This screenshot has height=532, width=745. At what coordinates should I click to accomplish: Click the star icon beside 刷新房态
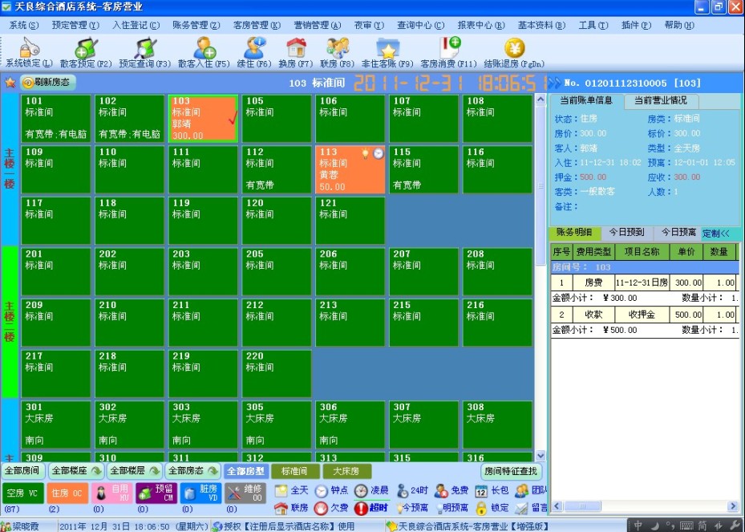click(10, 83)
